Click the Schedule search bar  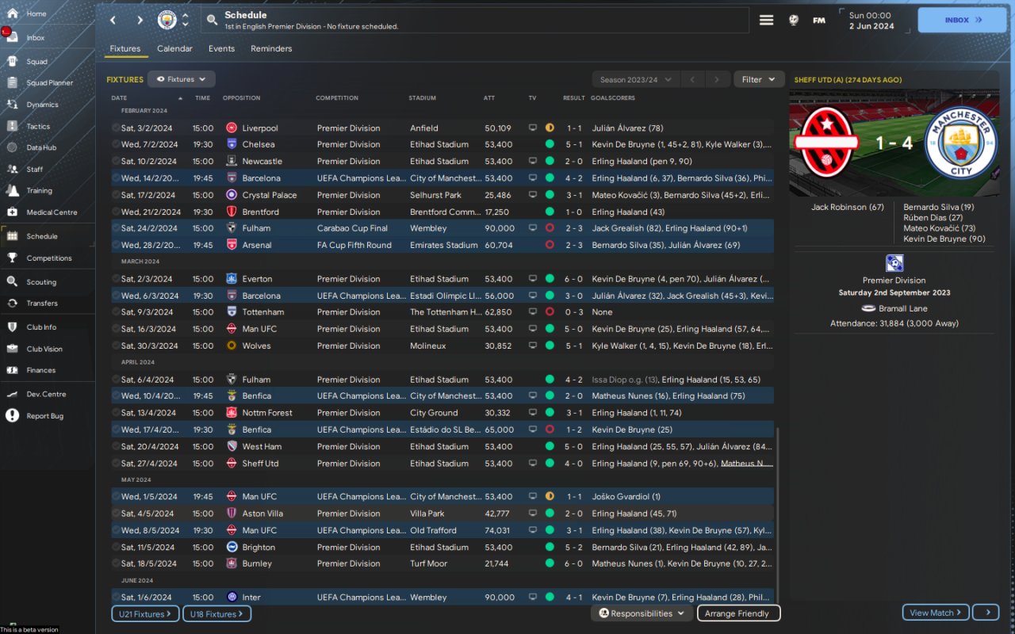[x=474, y=20]
